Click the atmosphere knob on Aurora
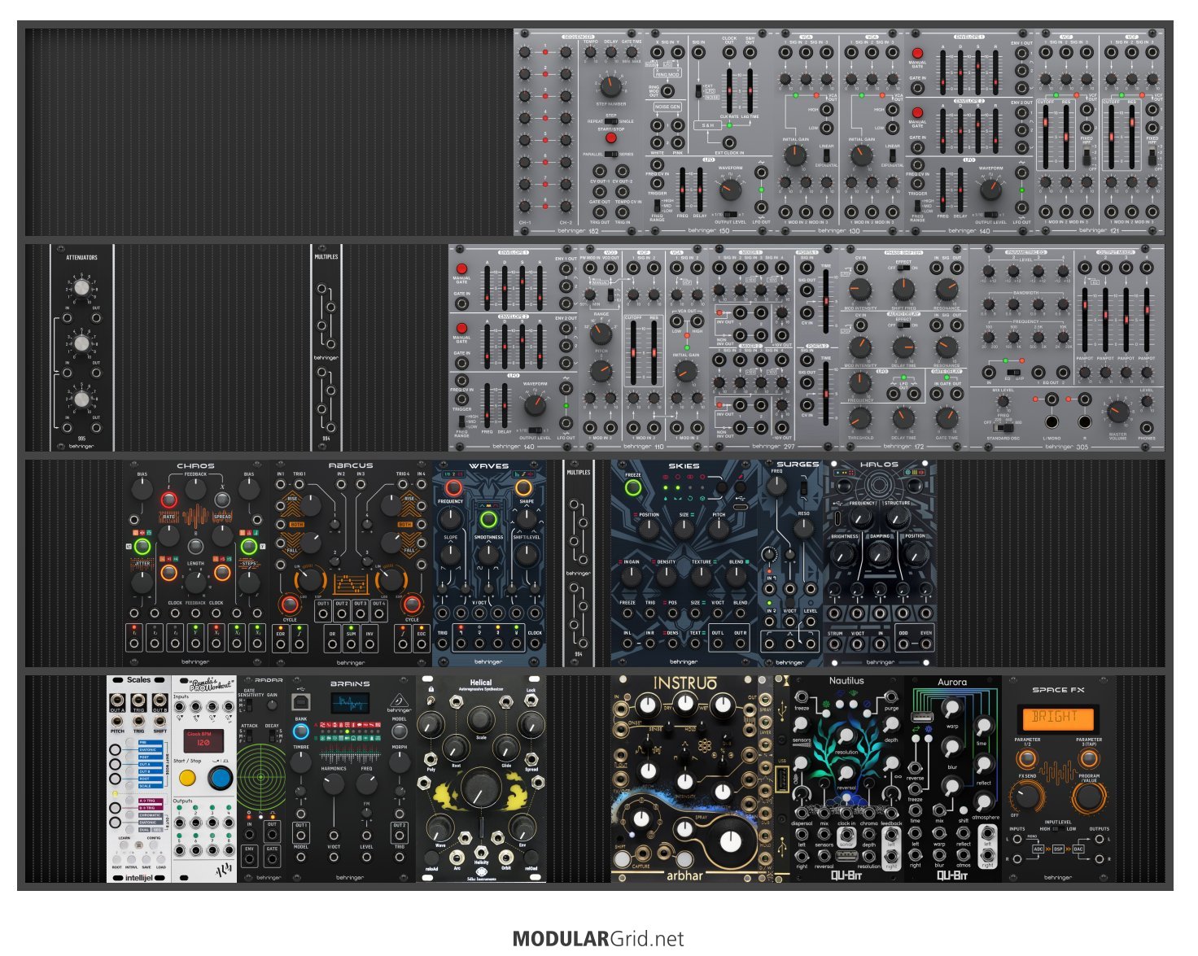This screenshot has height=956, width=1198. tap(984, 801)
